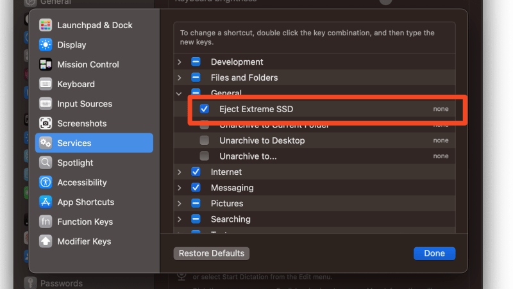This screenshot has height=289, width=513.
Task: Click the Internet group label
Action: (x=226, y=172)
